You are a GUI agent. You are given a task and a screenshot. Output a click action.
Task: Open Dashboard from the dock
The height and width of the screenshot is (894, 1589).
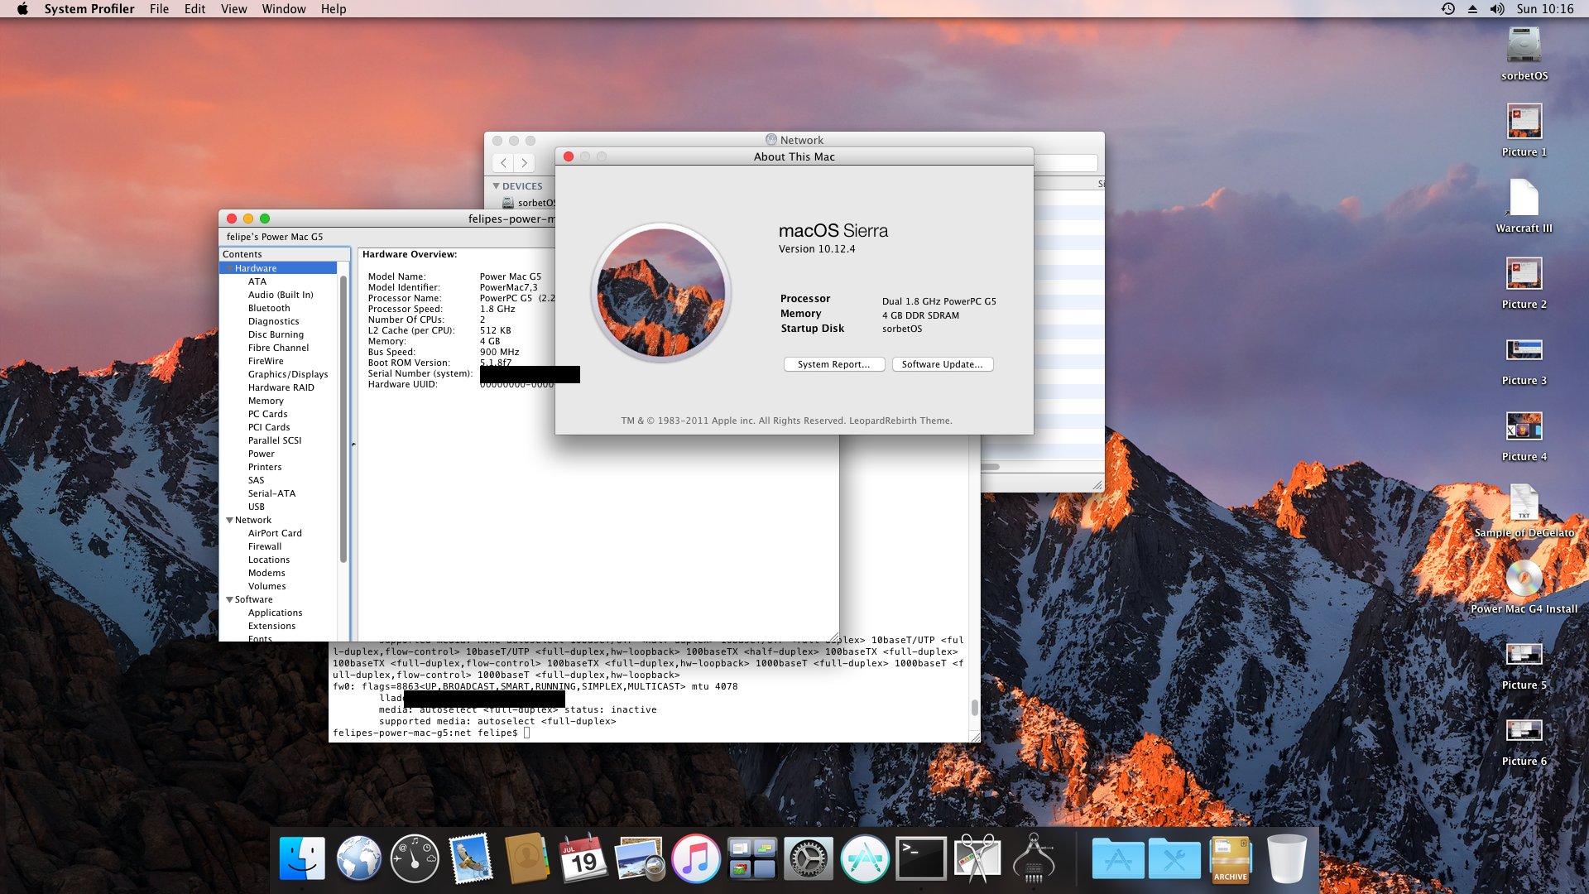point(415,858)
